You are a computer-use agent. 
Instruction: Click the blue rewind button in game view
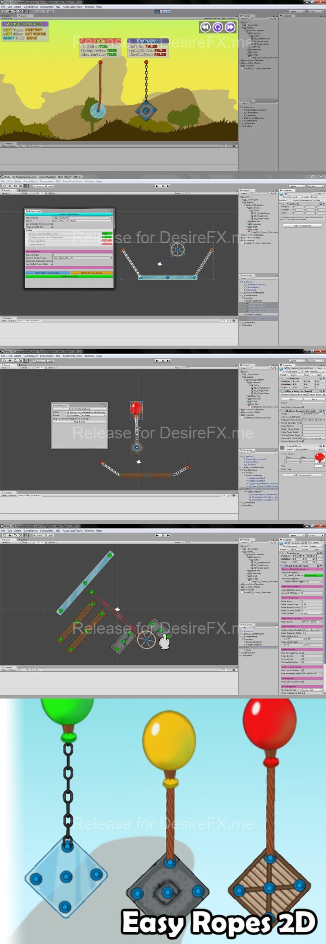205,27
